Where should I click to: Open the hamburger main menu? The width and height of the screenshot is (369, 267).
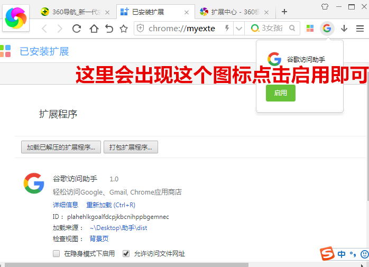(360, 29)
